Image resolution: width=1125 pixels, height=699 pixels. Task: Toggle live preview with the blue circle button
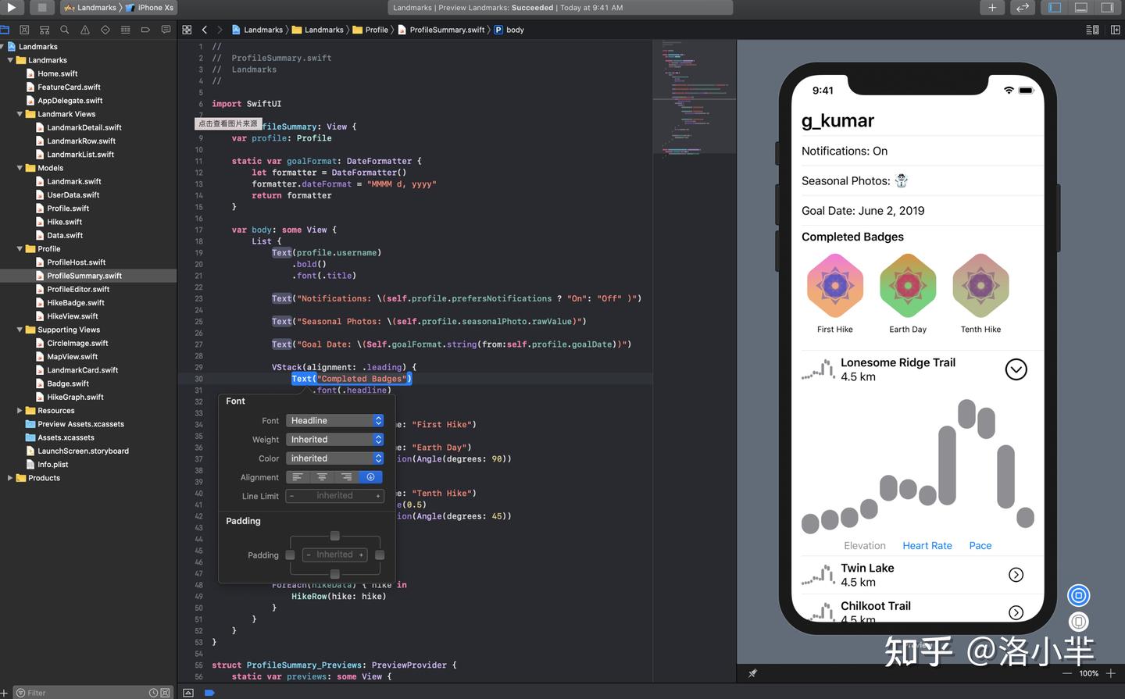click(x=1079, y=595)
